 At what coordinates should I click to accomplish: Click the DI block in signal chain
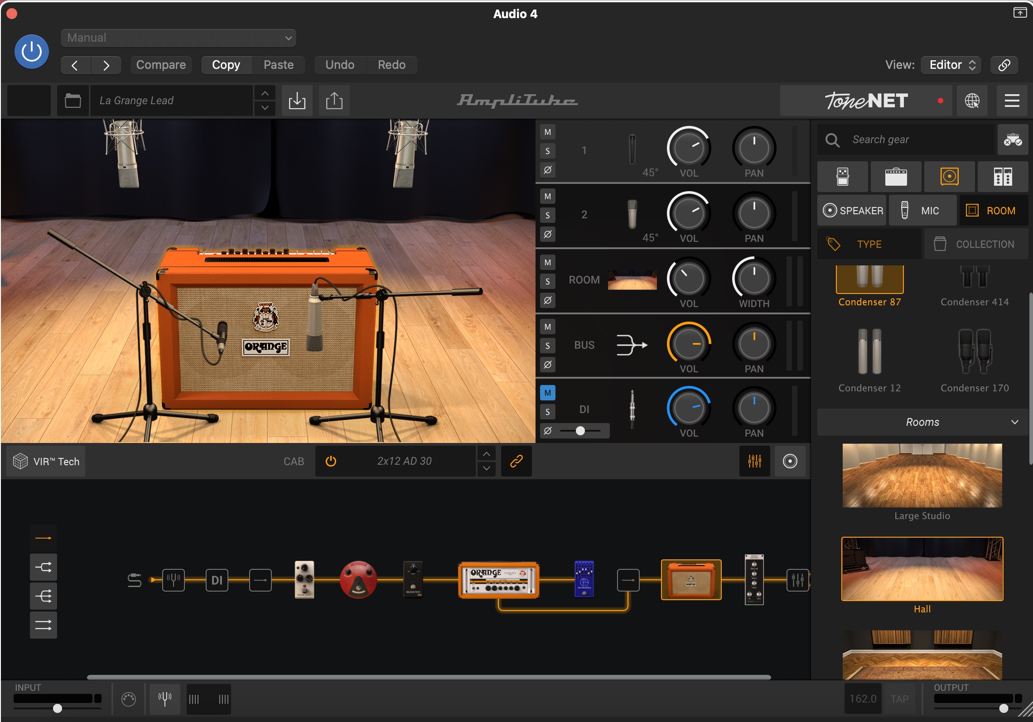[x=217, y=580]
